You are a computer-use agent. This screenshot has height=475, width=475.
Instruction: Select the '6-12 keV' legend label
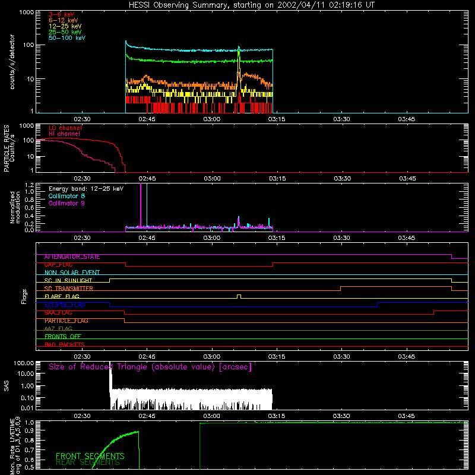(x=64, y=20)
